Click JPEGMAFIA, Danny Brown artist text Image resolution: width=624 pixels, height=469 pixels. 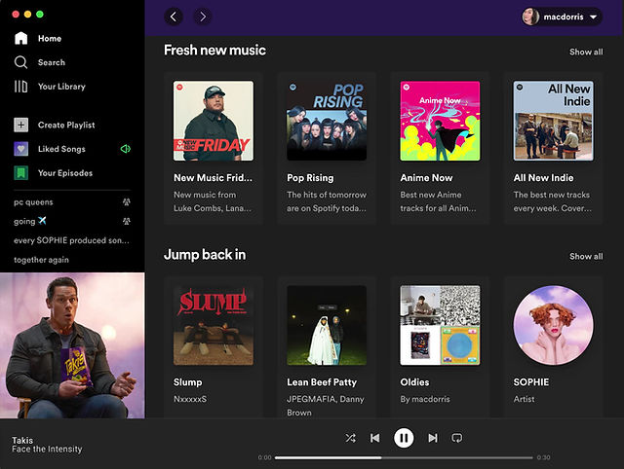[326, 406]
